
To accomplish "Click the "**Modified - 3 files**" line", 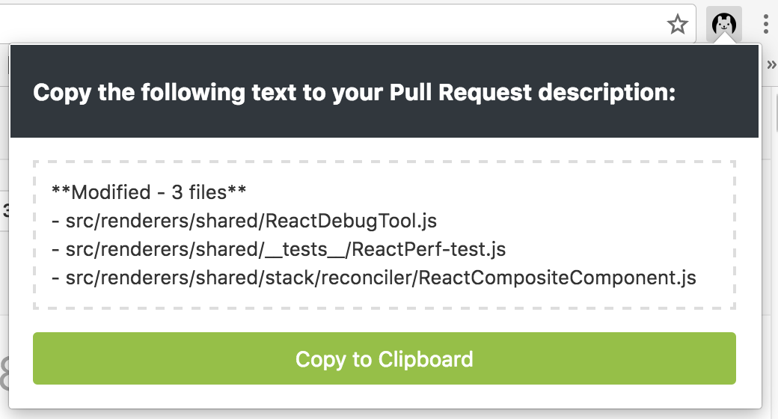I will (149, 192).
